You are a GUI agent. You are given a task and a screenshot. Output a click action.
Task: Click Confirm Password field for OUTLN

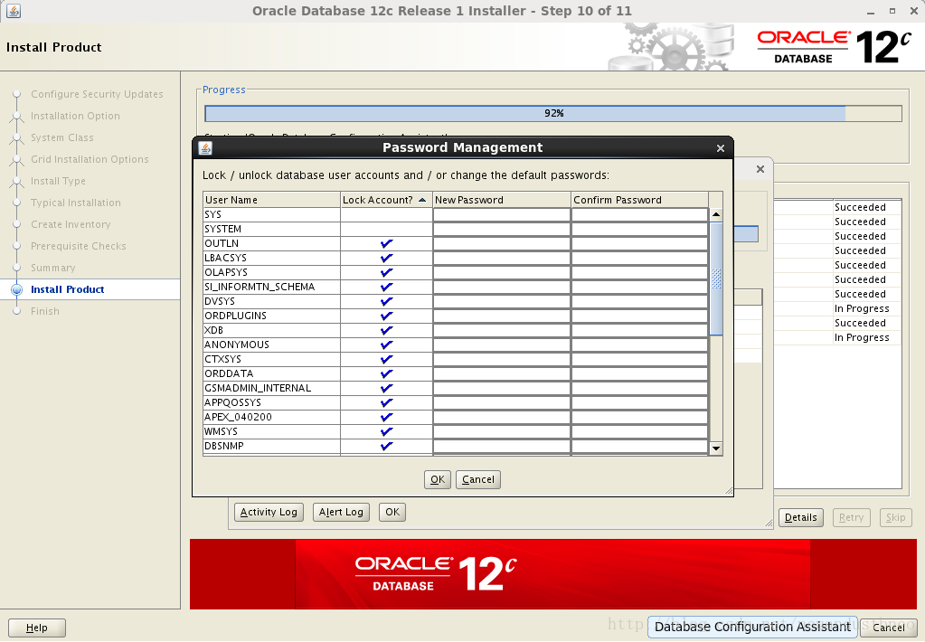pos(639,244)
